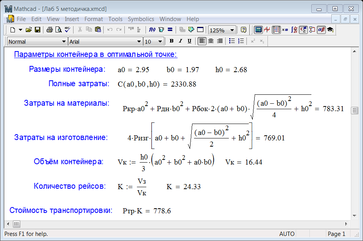Click the Symbolic Keyword graduation cap icon
363x241 pixels.
click(330, 30)
